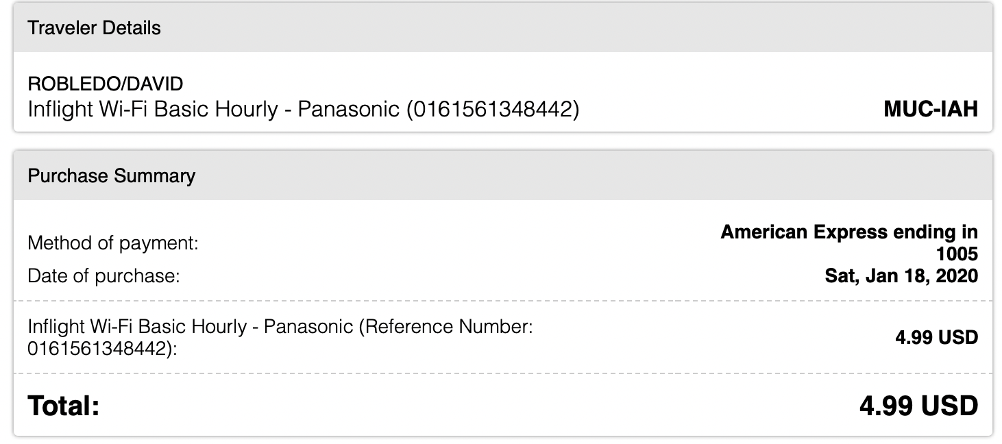1002x444 pixels.
Task: Click the word Express in payment method
Action: 849,232
